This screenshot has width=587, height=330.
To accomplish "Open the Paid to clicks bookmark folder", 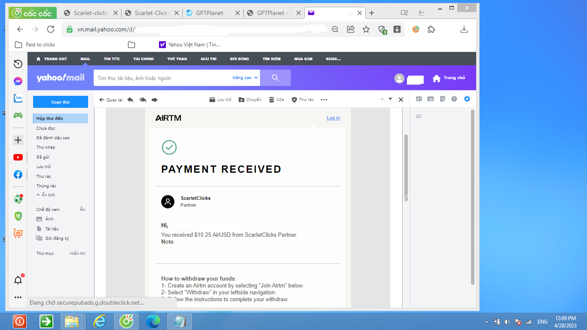I will click(x=35, y=45).
